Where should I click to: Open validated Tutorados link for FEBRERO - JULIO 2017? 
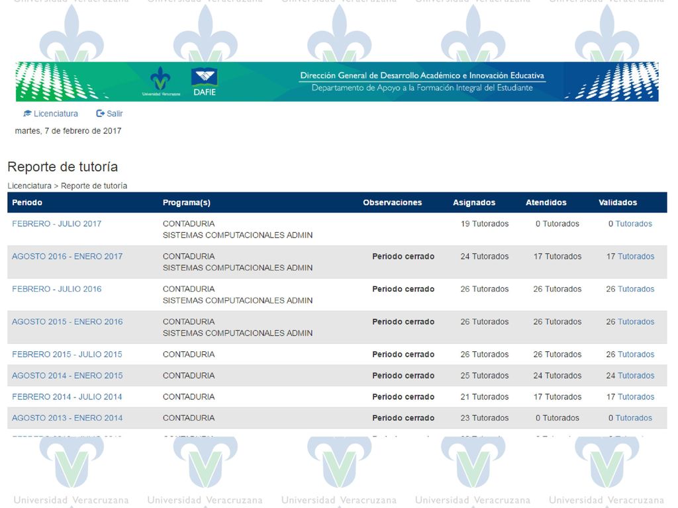(x=634, y=224)
